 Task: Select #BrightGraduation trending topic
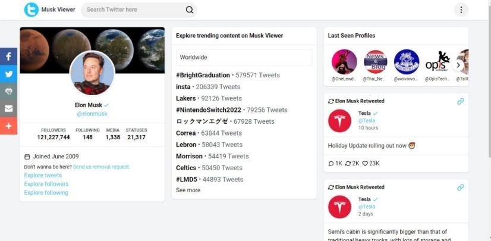[x=203, y=76]
